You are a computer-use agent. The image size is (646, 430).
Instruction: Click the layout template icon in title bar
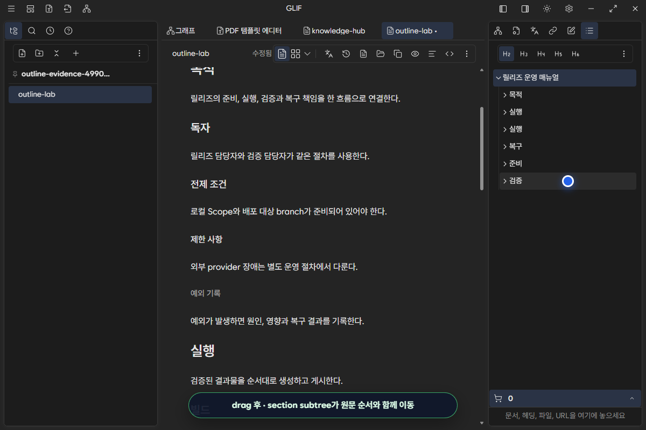[30, 9]
